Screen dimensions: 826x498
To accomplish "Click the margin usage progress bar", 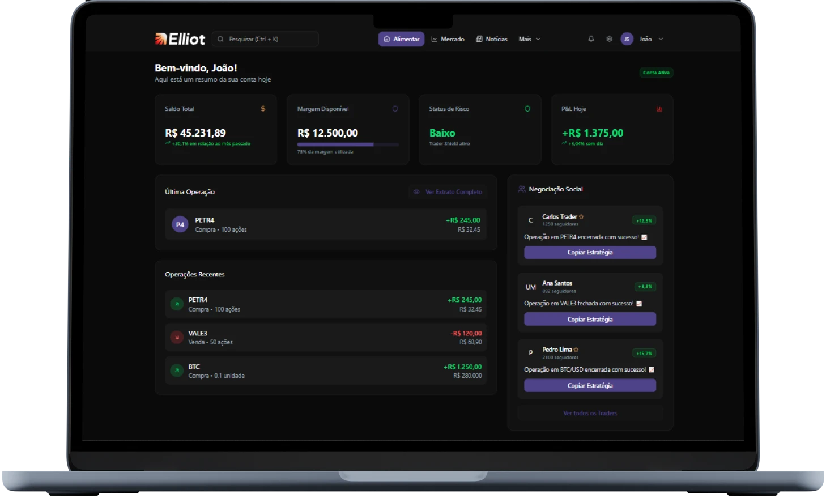I will coord(348,145).
